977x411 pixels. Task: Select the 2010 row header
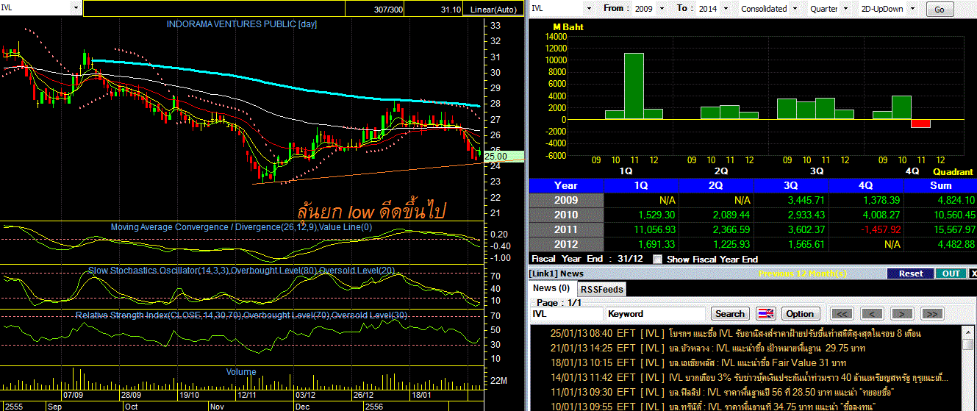click(566, 215)
